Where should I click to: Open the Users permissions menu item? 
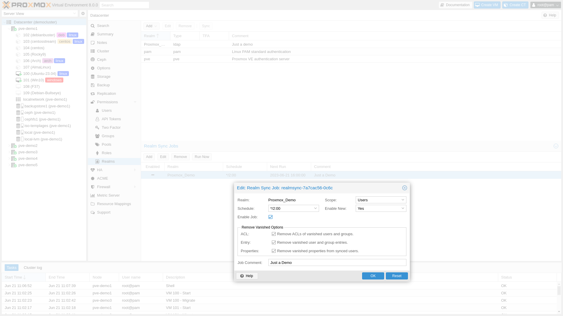pyautogui.click(x=106, y=111)
